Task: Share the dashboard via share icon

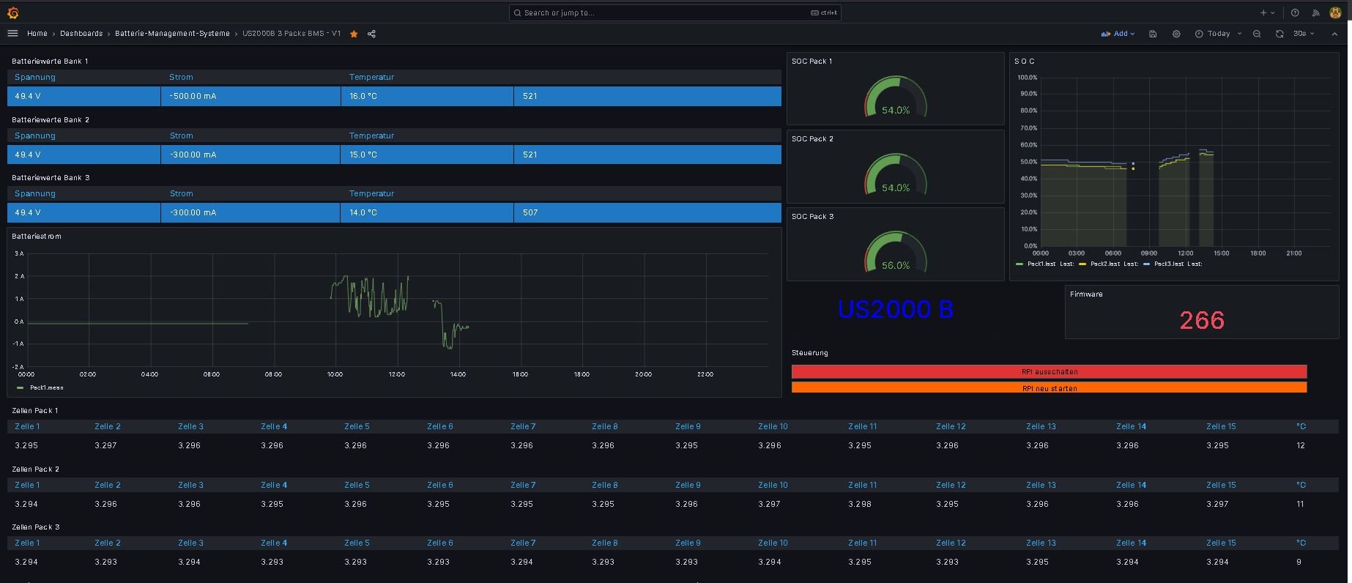Action: pyautogui.click(x=371, y=34)
